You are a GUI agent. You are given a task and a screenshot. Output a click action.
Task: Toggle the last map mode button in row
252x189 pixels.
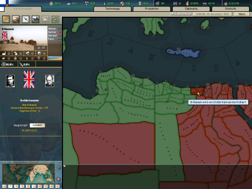click(58, 186)
